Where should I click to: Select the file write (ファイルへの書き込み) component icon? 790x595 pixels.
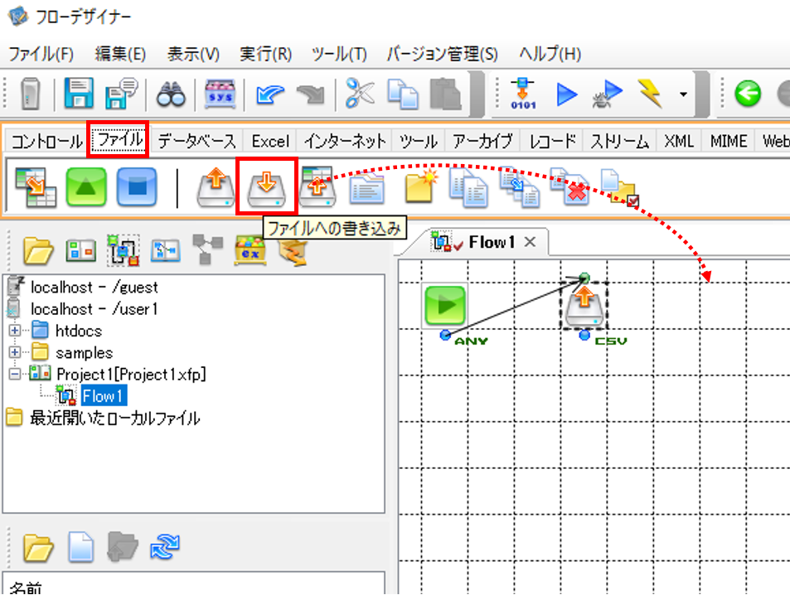(266, 188)
